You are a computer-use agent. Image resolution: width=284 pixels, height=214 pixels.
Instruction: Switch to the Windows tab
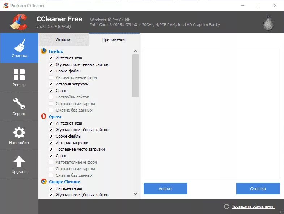point(63,39)
